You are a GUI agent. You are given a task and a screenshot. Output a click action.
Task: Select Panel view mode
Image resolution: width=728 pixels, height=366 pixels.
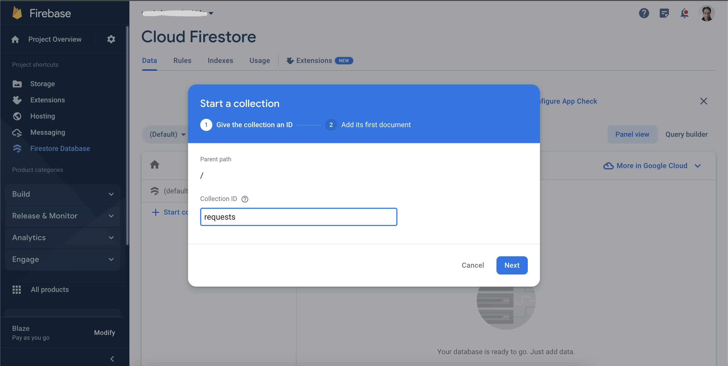[632, 134]
